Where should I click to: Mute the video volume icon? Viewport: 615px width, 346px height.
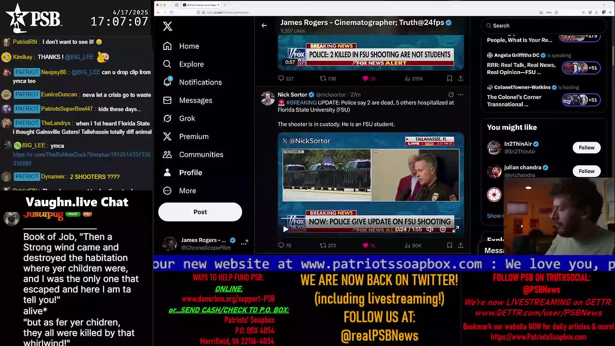(x=430, y=229)
